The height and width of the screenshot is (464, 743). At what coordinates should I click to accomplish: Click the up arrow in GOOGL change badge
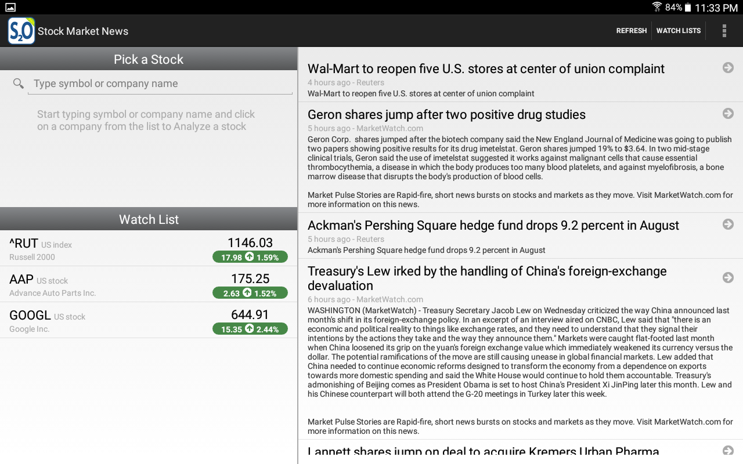tap(250, 329)
